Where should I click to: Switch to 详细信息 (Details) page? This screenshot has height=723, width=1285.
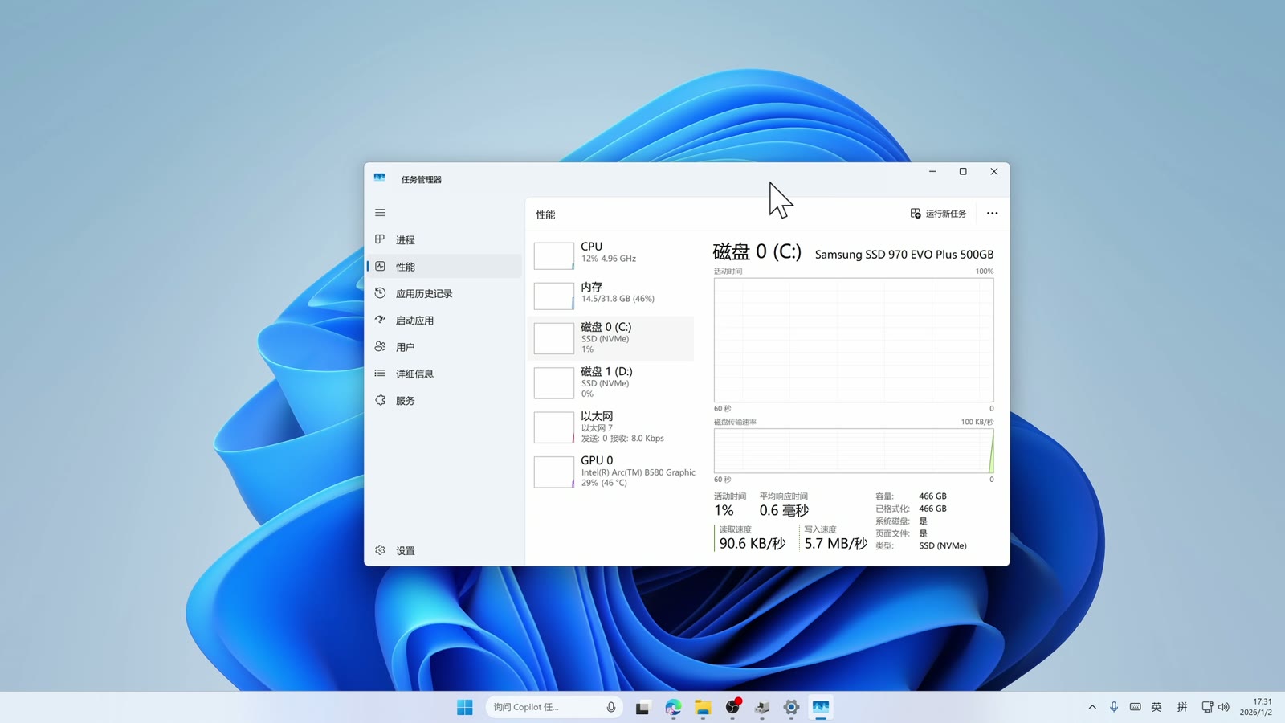pyautogui.click(x=444, y=374)
